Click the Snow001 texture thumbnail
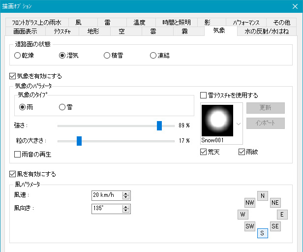Image resolution: width=303 pixels, height=252 pixels. click(x=217, y=120)
